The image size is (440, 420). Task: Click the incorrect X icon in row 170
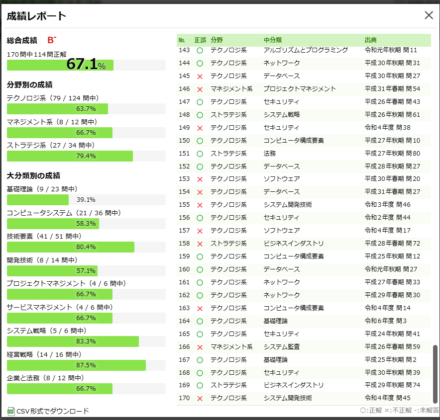coord(200,399)
